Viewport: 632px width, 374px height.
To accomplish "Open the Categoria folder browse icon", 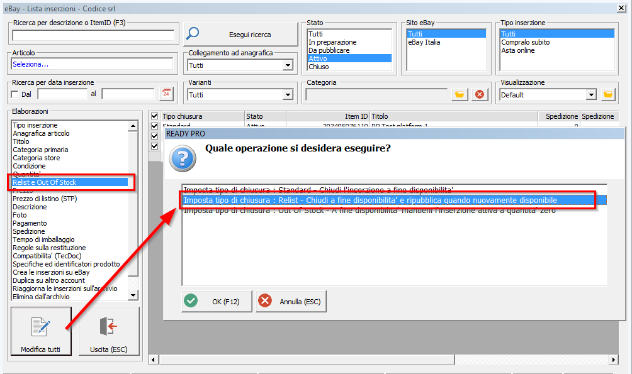I will coord(459,94).
